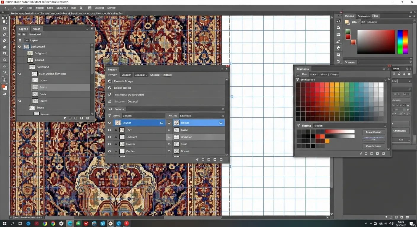Collapse the Vecima section triangle

click(298, 126)
